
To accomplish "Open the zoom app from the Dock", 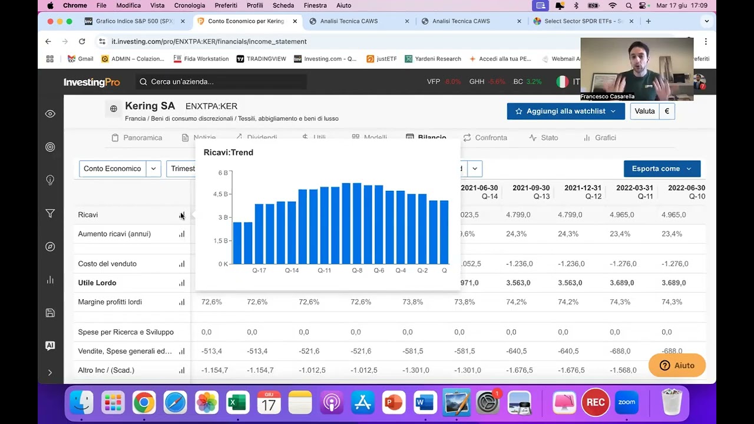I will coord(627,403).
